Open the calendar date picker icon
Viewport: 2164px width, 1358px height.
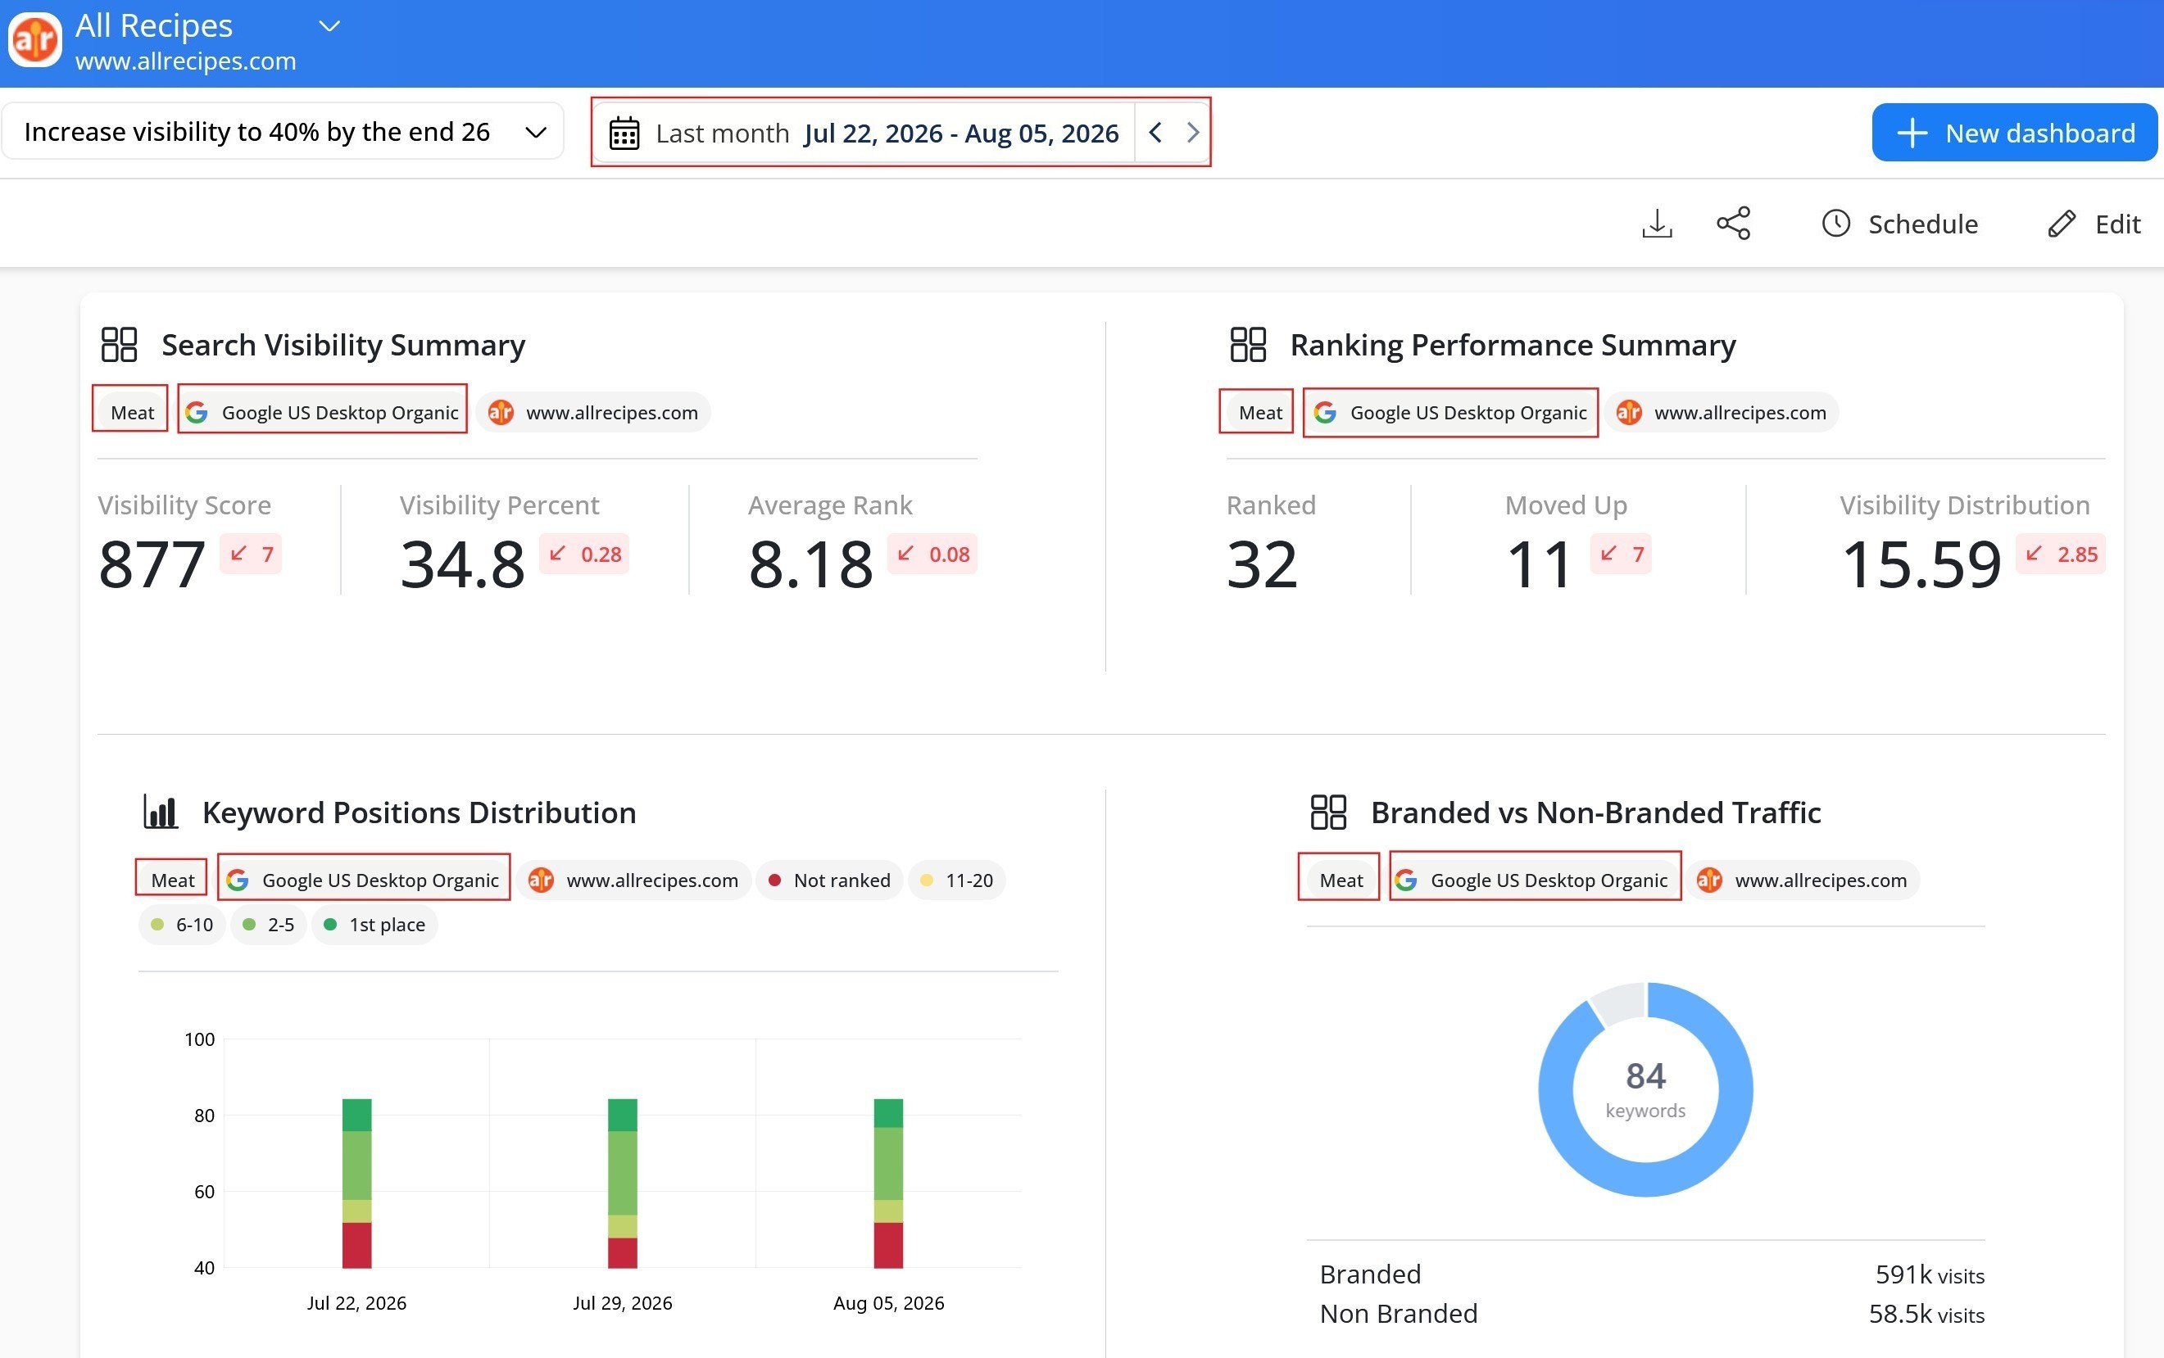point(624,133)
